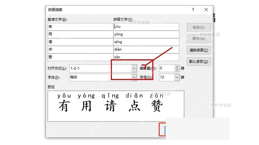Click the preview character 赞
The width and height of the screenshot is (259, 145).
(157, 106)
